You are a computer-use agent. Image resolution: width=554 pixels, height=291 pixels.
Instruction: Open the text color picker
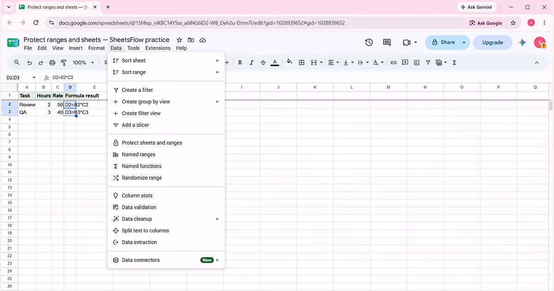tap(275, 62)
